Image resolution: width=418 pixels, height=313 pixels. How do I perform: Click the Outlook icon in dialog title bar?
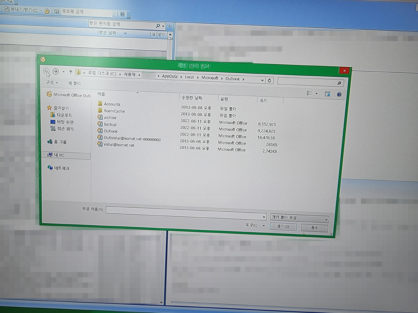[43, 60]
